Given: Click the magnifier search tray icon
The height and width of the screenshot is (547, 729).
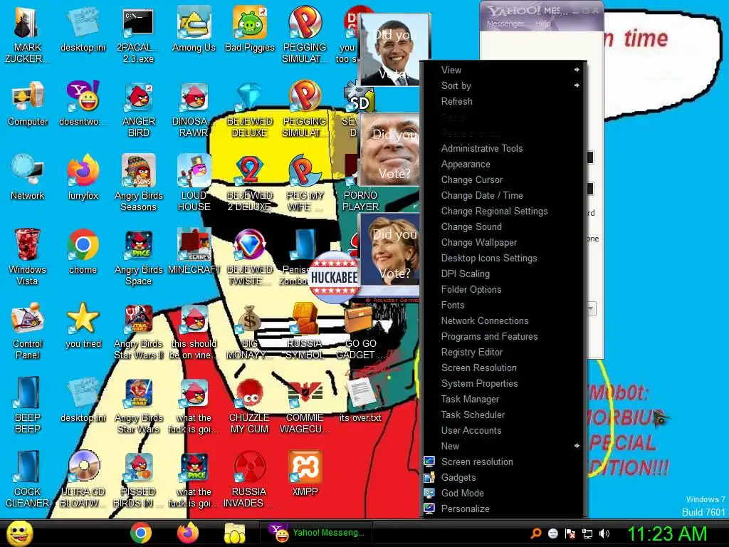Looking at the screenshot, I should 535,533.
